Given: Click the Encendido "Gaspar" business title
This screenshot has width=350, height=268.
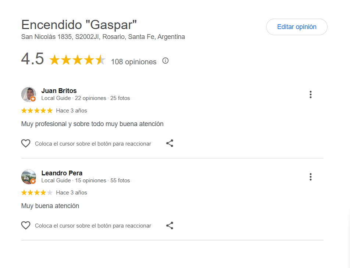Looking at the screenshot, I should (79, 25).
